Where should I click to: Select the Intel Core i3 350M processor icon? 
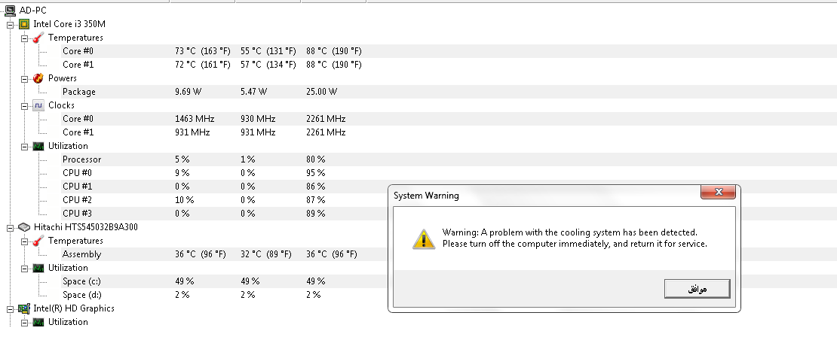tap(24, 24)
